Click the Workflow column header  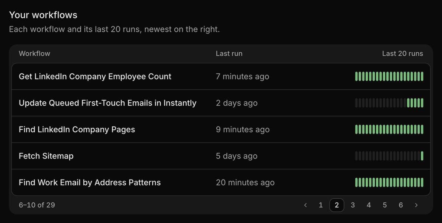pos(34,53)
